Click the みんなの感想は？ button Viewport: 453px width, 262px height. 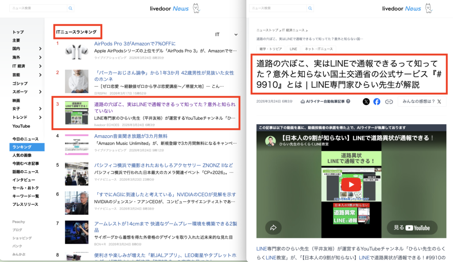pos(422,102)
